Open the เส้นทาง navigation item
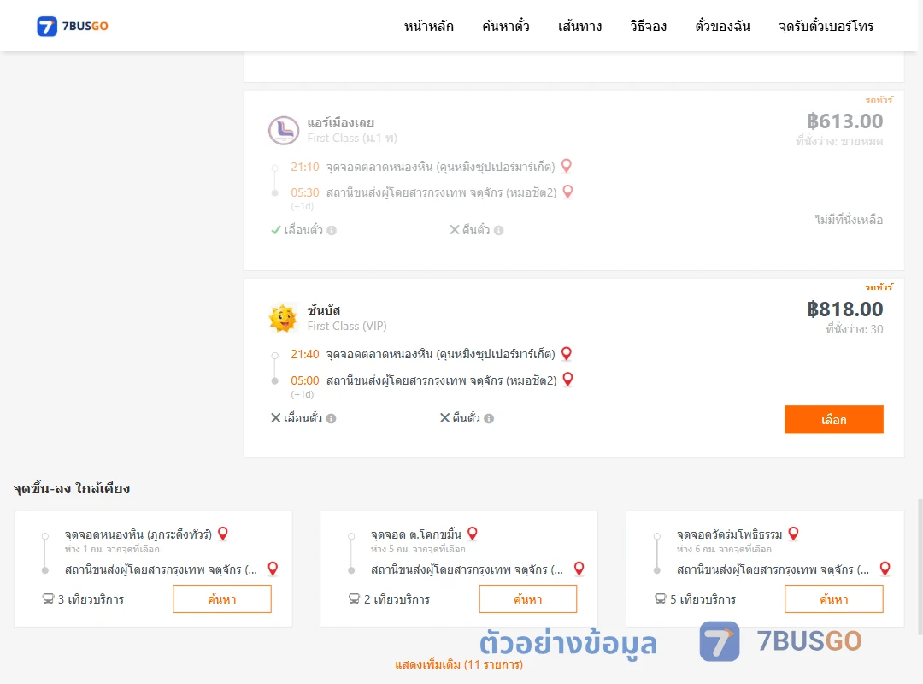This screenshot has width=923, height=684. tap(579, 26)
